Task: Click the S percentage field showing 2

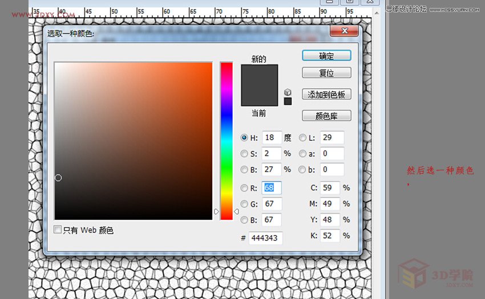Action: click(272, 154)
